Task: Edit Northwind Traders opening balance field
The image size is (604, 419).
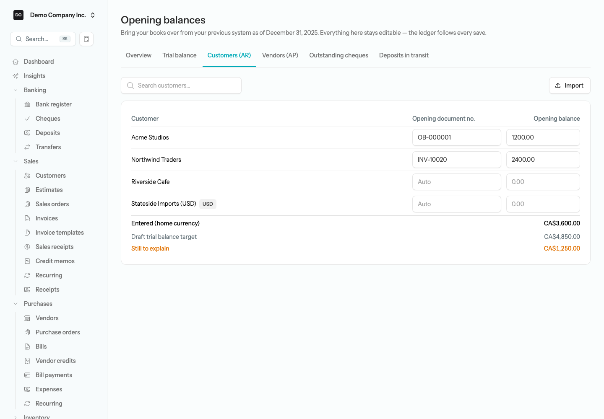Action: pyautogui.click(x=543, y=160)
